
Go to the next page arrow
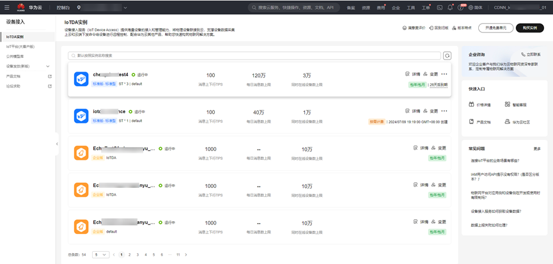pos(186,254)
